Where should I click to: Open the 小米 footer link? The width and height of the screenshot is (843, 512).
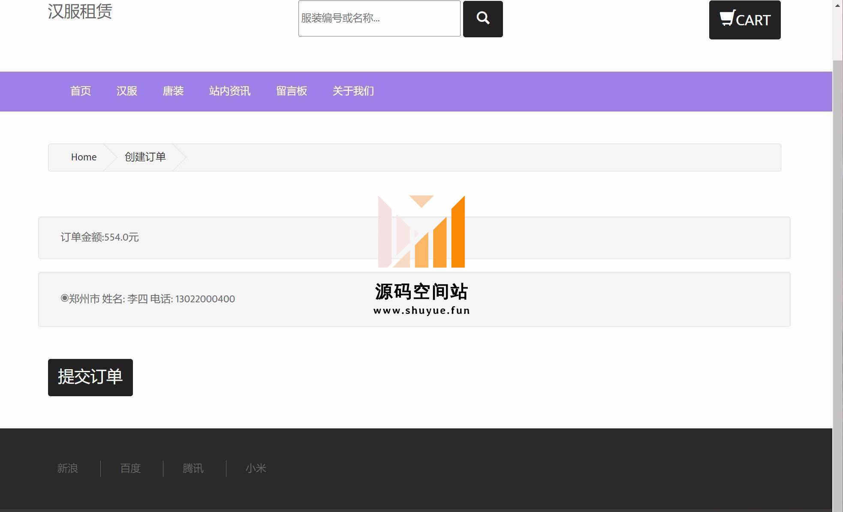[x=256, y=468]
